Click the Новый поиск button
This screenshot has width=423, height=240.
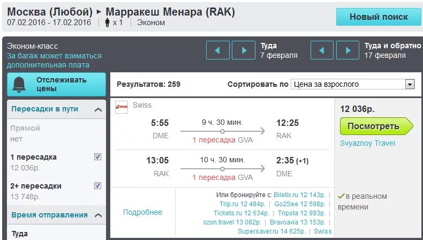(379, 17)
